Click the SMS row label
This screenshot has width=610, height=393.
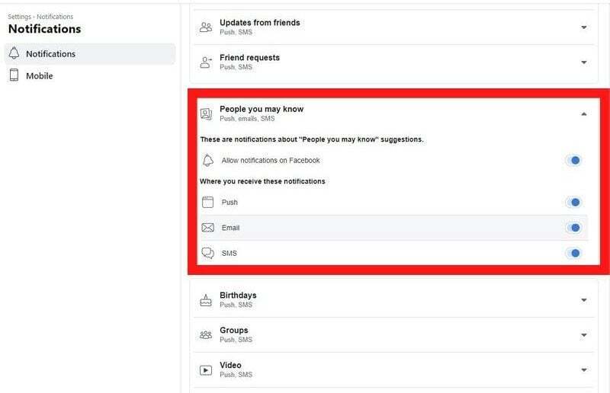(x=230, y=253)
